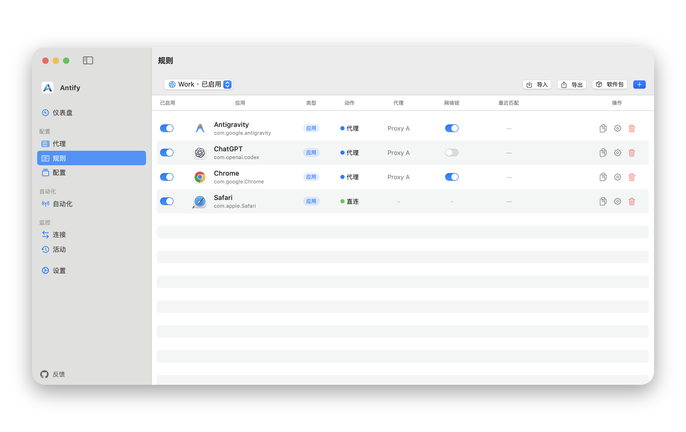
Task: Open 自动化 automation page in sidebar
Action: click(91, 204)
